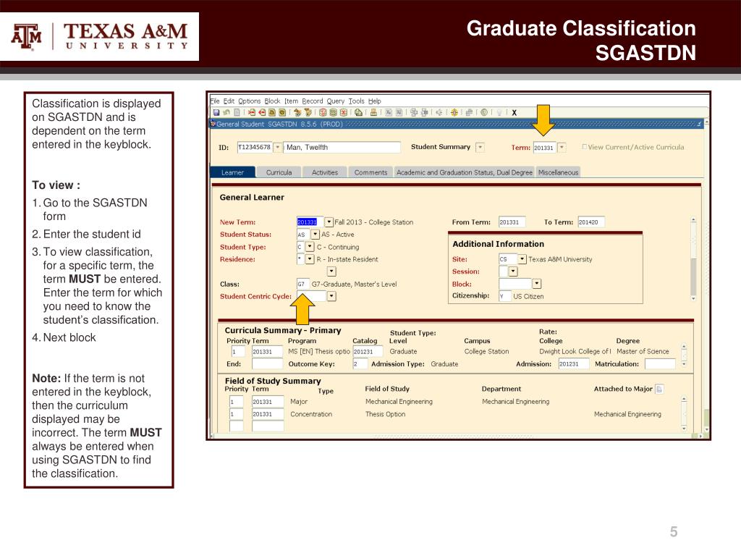This screenshot has height=556, width=741.
Task: Open the Item menu
Action: [x=291, y=101]
